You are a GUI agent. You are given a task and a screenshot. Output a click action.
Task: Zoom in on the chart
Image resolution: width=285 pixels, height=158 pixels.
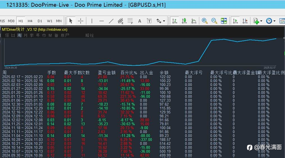click(205, 21)
